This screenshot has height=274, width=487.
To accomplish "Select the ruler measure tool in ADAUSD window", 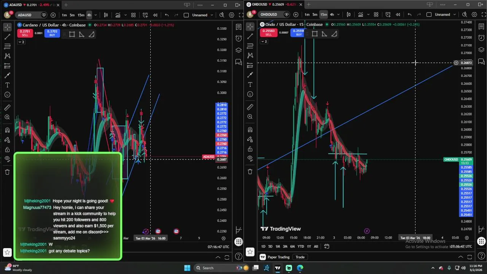I will click(7, 108).
